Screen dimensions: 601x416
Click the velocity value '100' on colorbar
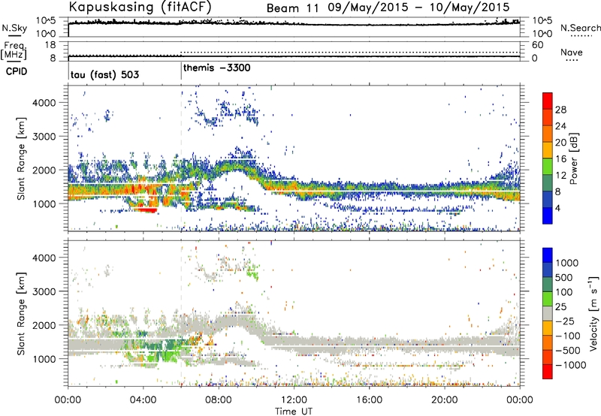click(x=564, y=292)
